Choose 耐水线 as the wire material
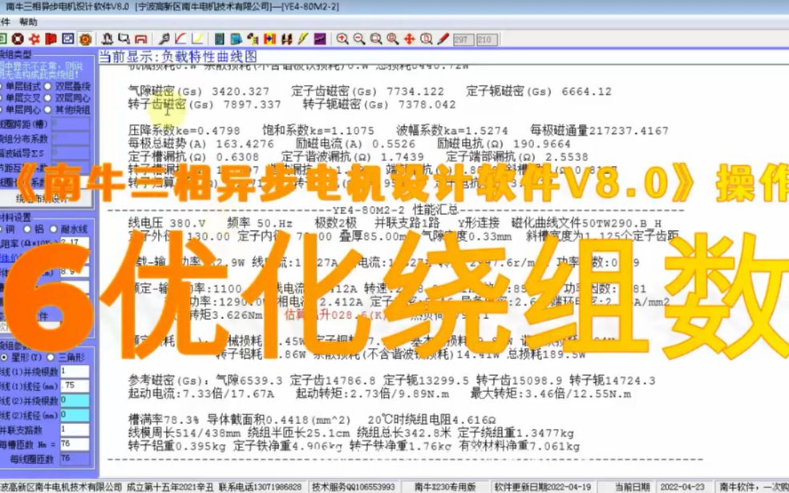Image resolution: width=789 pixels, height=493 pixels. pos(53,228)
